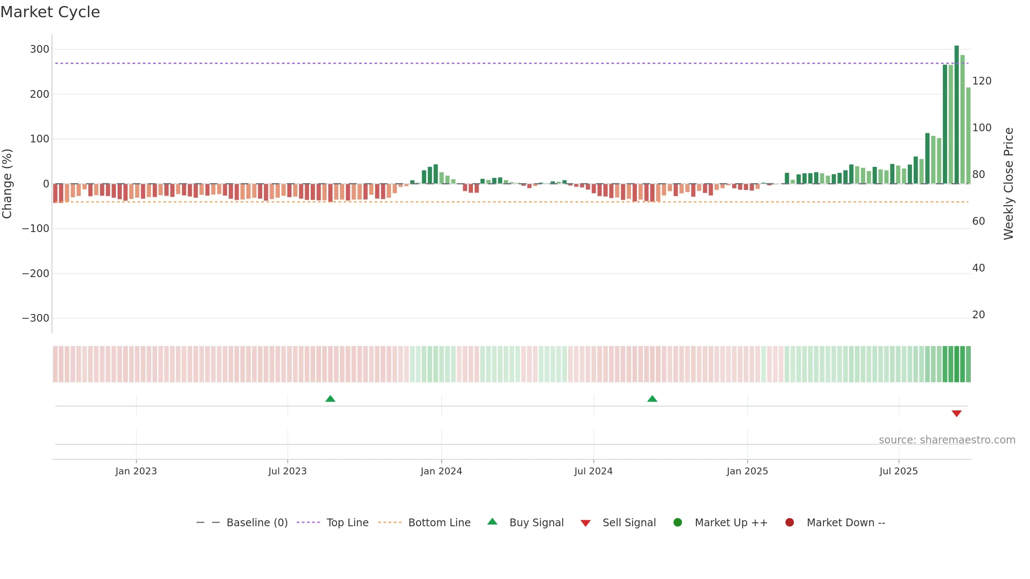This screenshot has height=579, width=1030.
Task: Click the Jan 2025 axis label
Action: pos(747,471)
